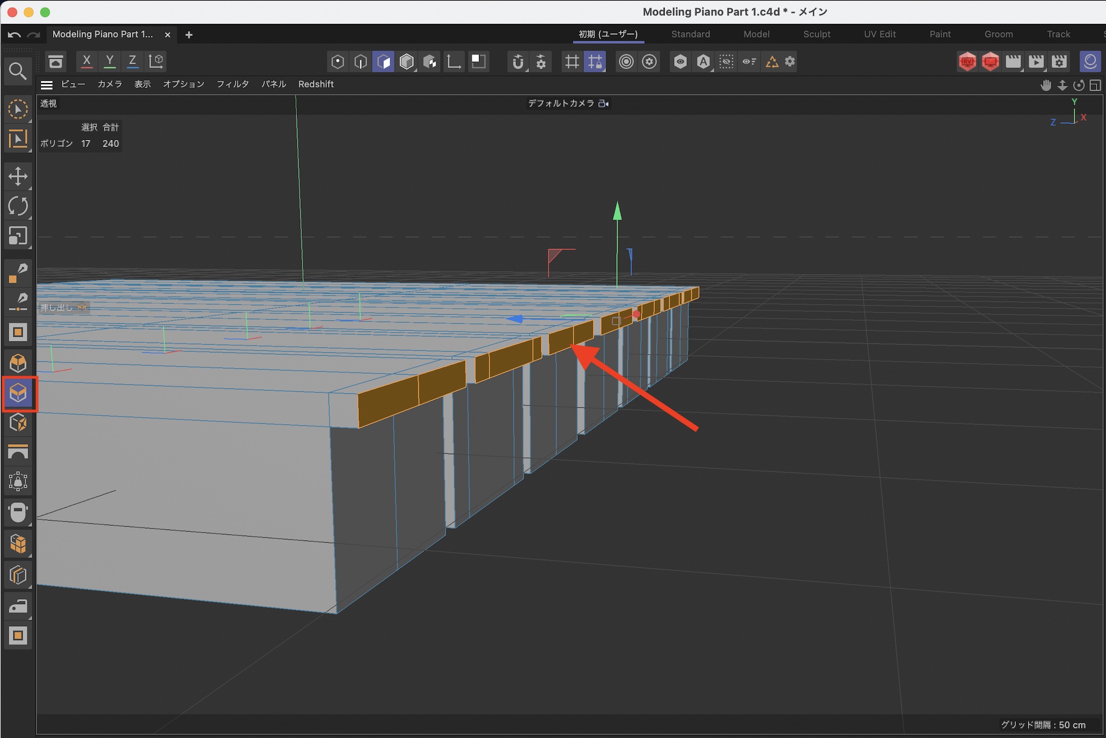
Task: Click the Scale tool icon
Action: tap(18, 236)
